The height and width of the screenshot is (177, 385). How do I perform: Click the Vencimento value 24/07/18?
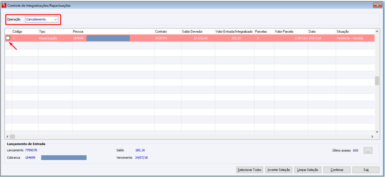point(141,158)
